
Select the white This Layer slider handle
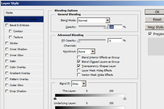pos(125,99)
